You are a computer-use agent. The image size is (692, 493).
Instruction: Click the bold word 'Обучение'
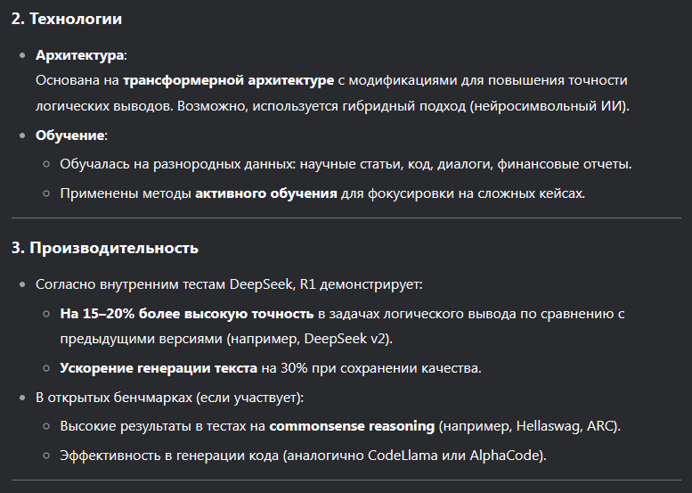click(x=70, y=136)
